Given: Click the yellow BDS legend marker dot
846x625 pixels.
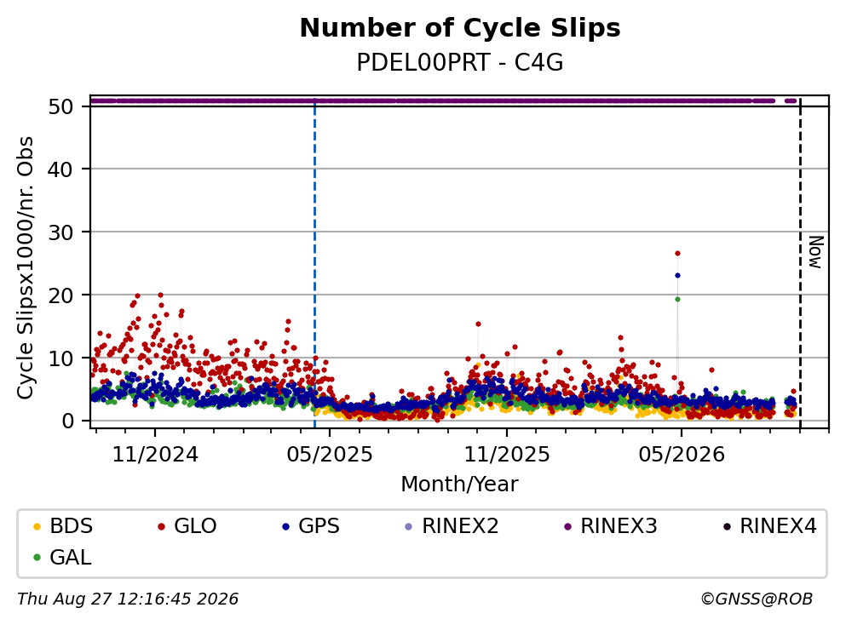Looking at the screenshot, I should coord(37,526).
